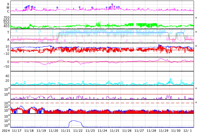Click the C flare class axis label
Screen dimensions: 199x133
[8, 11]
